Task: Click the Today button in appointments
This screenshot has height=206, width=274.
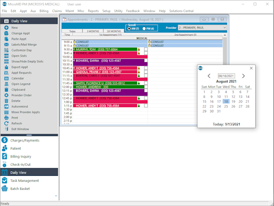Action: click(x=72, y=32)
